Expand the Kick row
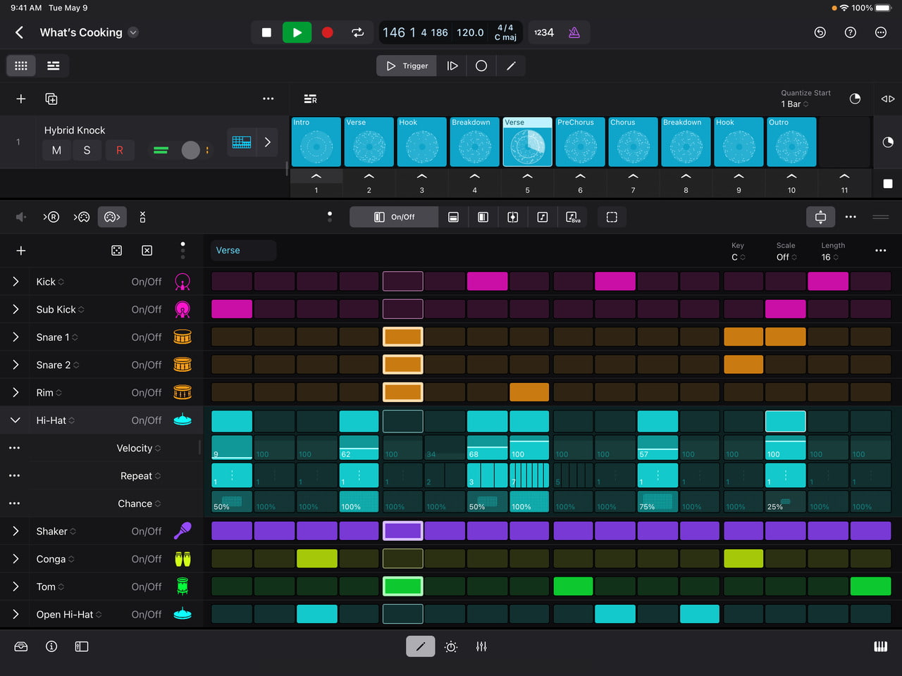Image resolution: width=902 pixels, height=676 pixels. [x=15, y=281]
